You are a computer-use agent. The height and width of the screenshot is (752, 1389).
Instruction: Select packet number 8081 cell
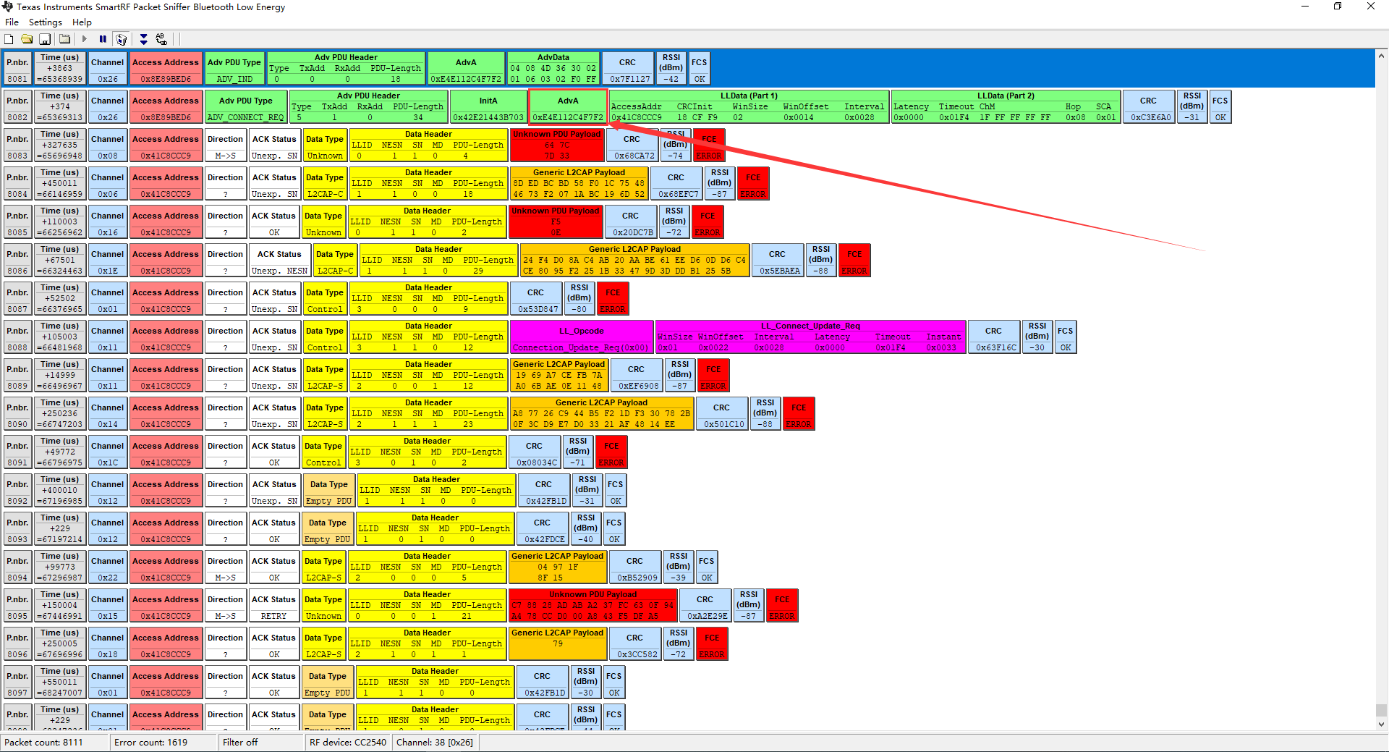(17, 69)
